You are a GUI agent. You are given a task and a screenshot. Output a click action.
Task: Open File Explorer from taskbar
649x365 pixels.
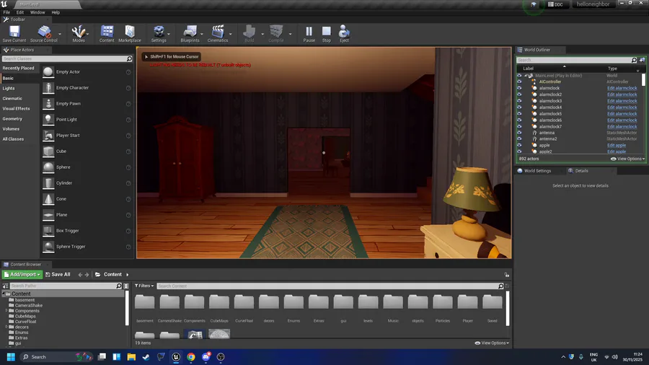click(x=131, y=357)
